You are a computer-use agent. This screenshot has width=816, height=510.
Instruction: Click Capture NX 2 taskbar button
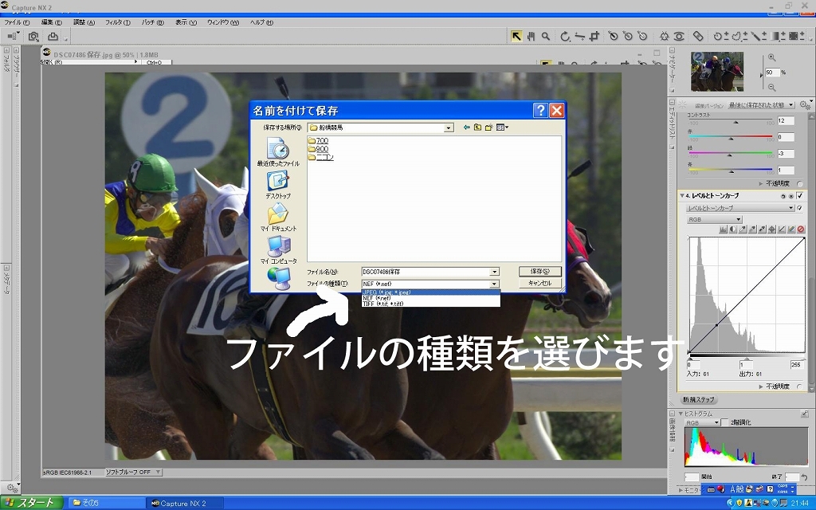[185, 504]
